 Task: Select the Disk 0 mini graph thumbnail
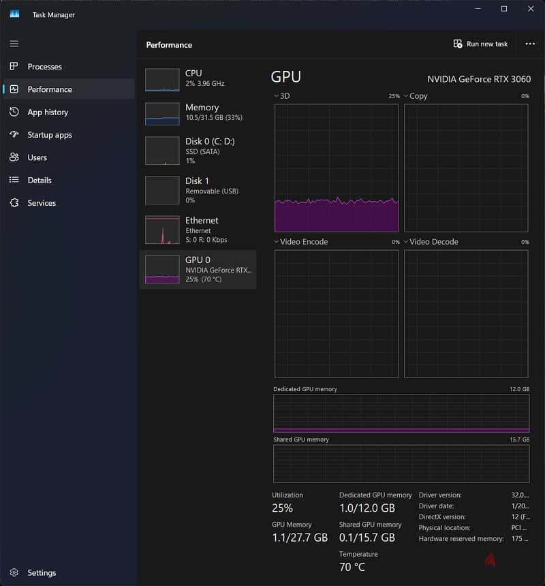pos(162,151)
